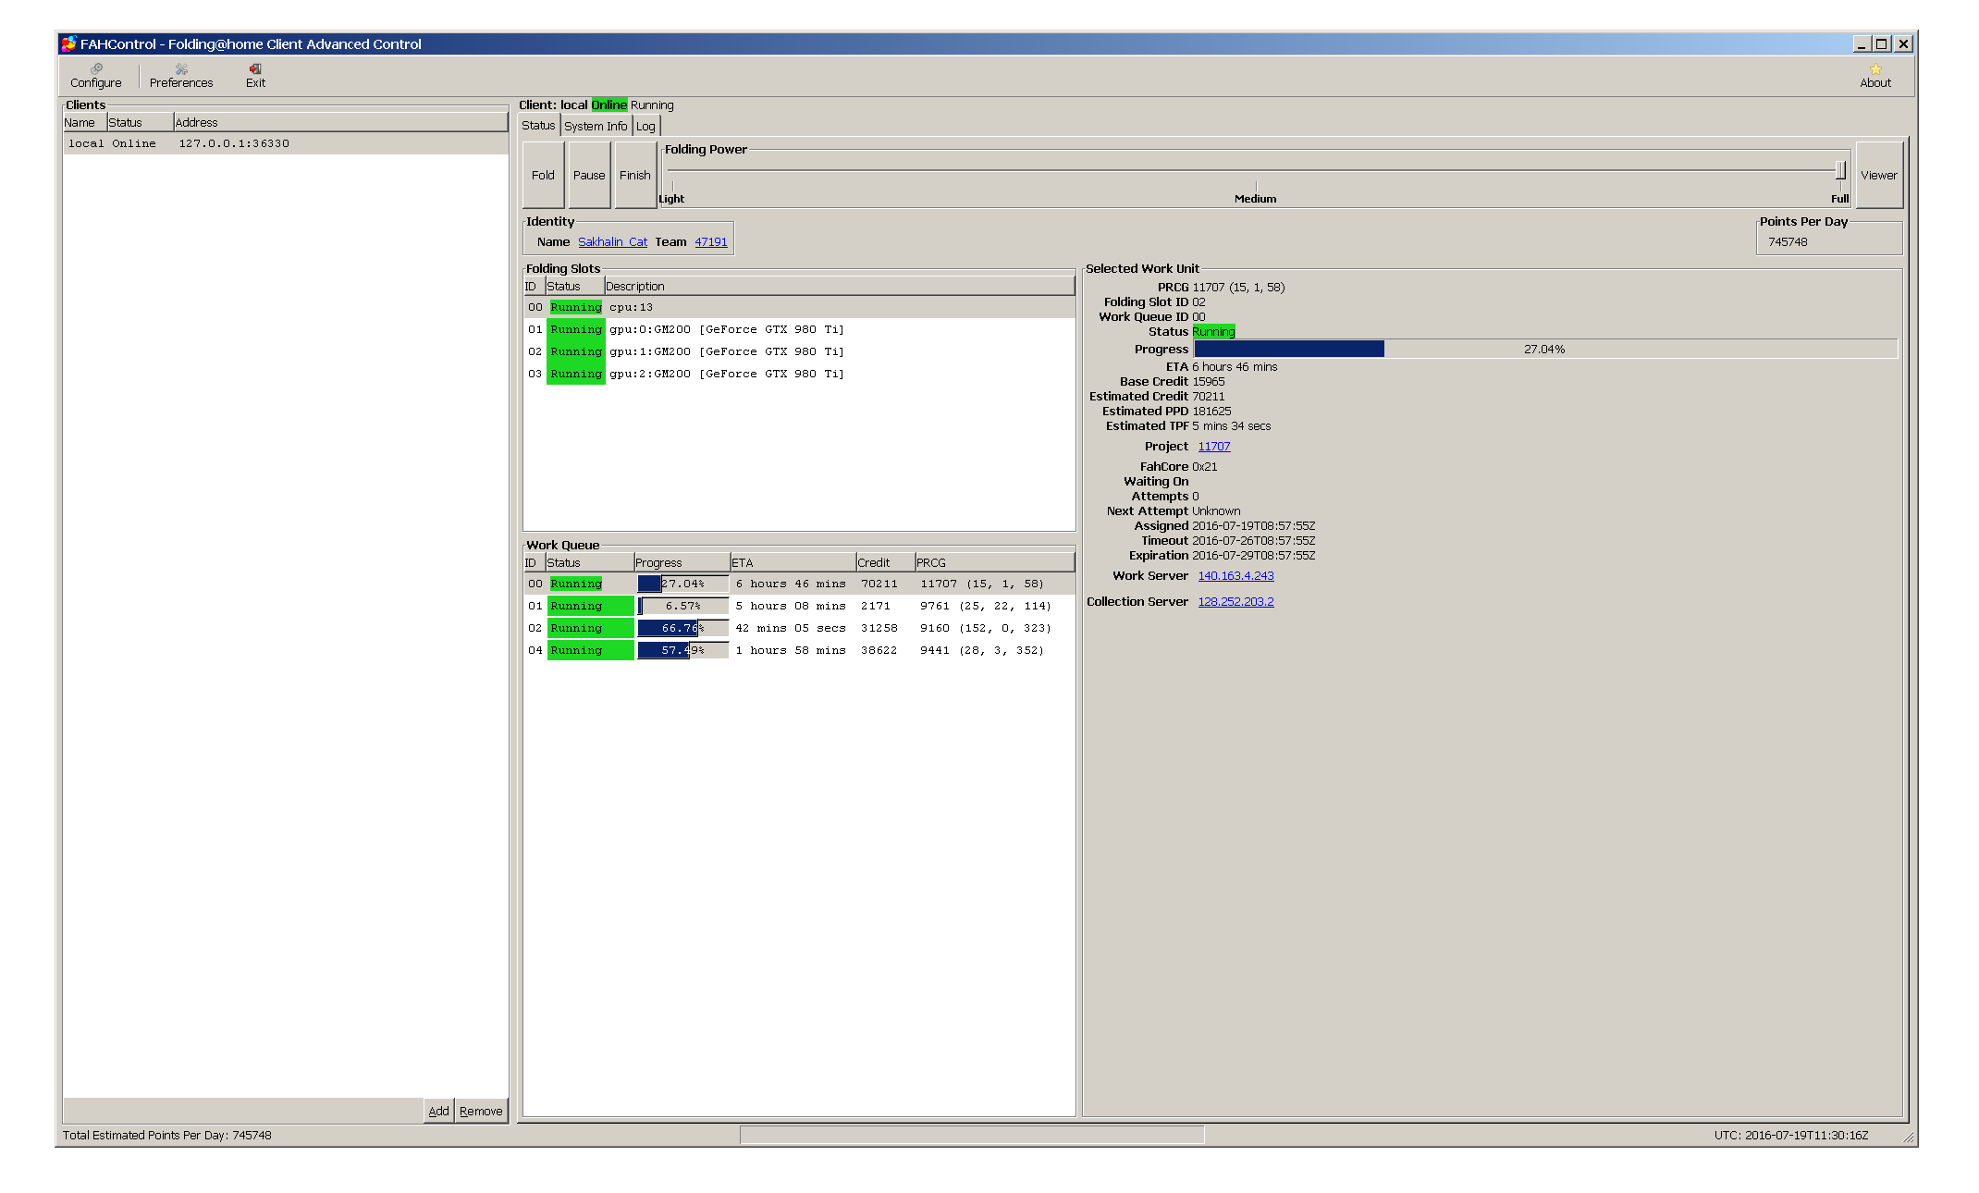Viewport: 1979px width, 1193px height.
Task: Select the gpu:0 GeForce GTX 980 Ti slot
Action: click(x=726, y=329)
